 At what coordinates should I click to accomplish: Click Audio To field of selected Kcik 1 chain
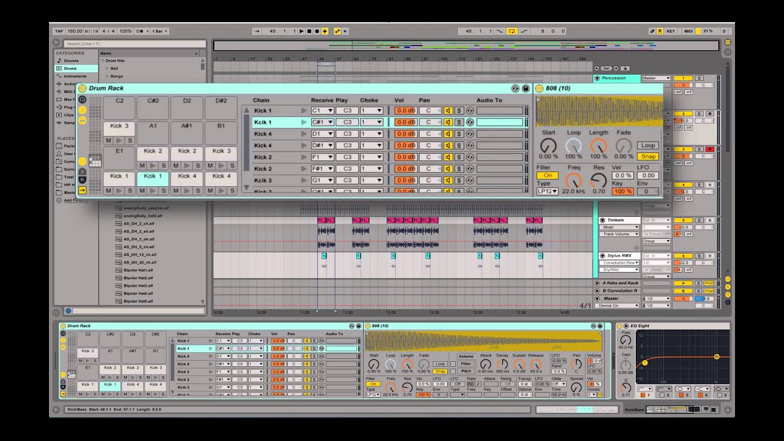tap(500, 122)
